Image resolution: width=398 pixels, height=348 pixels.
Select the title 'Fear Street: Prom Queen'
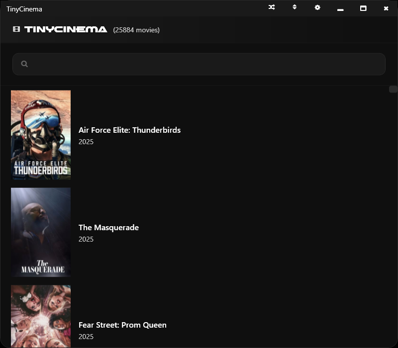[x=122, y=325]
